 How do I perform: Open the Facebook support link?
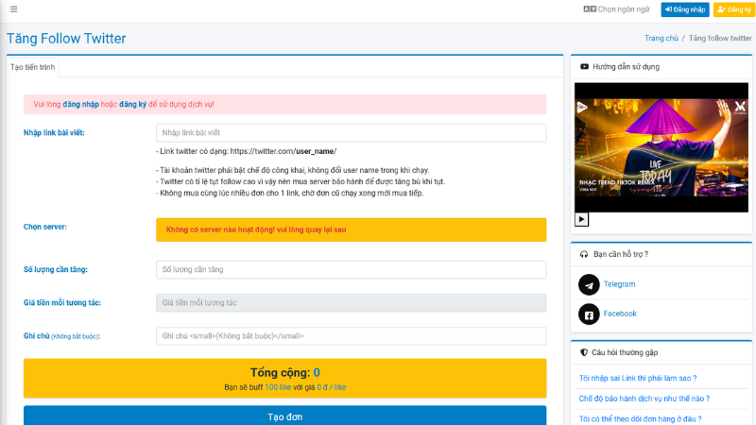coord(620,314)
